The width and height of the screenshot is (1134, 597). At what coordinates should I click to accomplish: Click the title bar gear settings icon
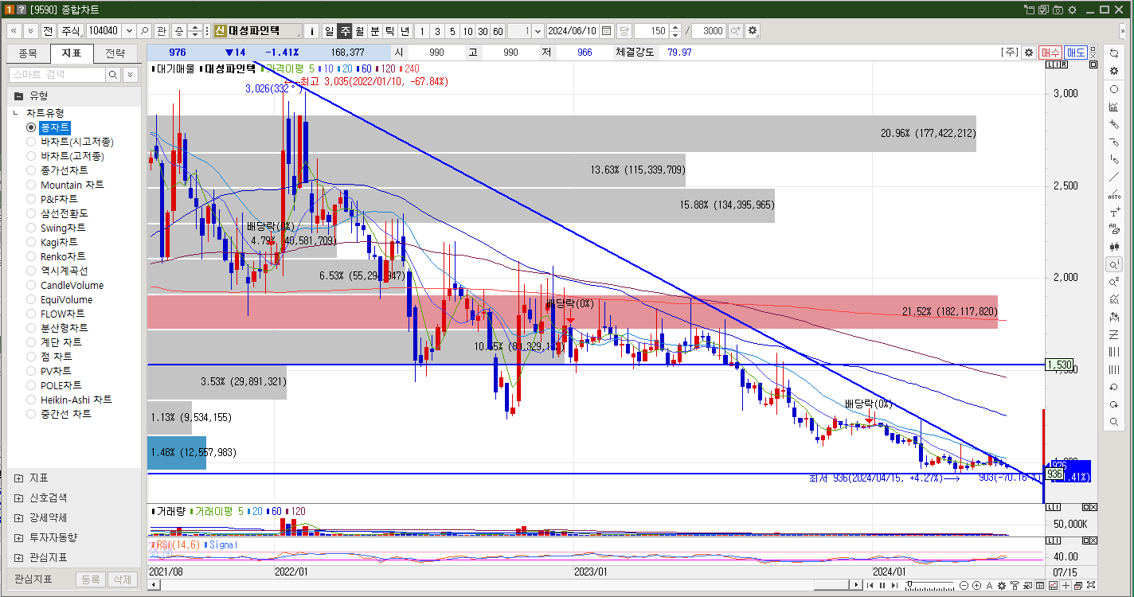point(1072,10)
